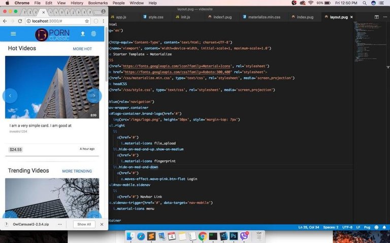Open Calendar from the Dock
The image size is (390, 243).
[172, 236]
